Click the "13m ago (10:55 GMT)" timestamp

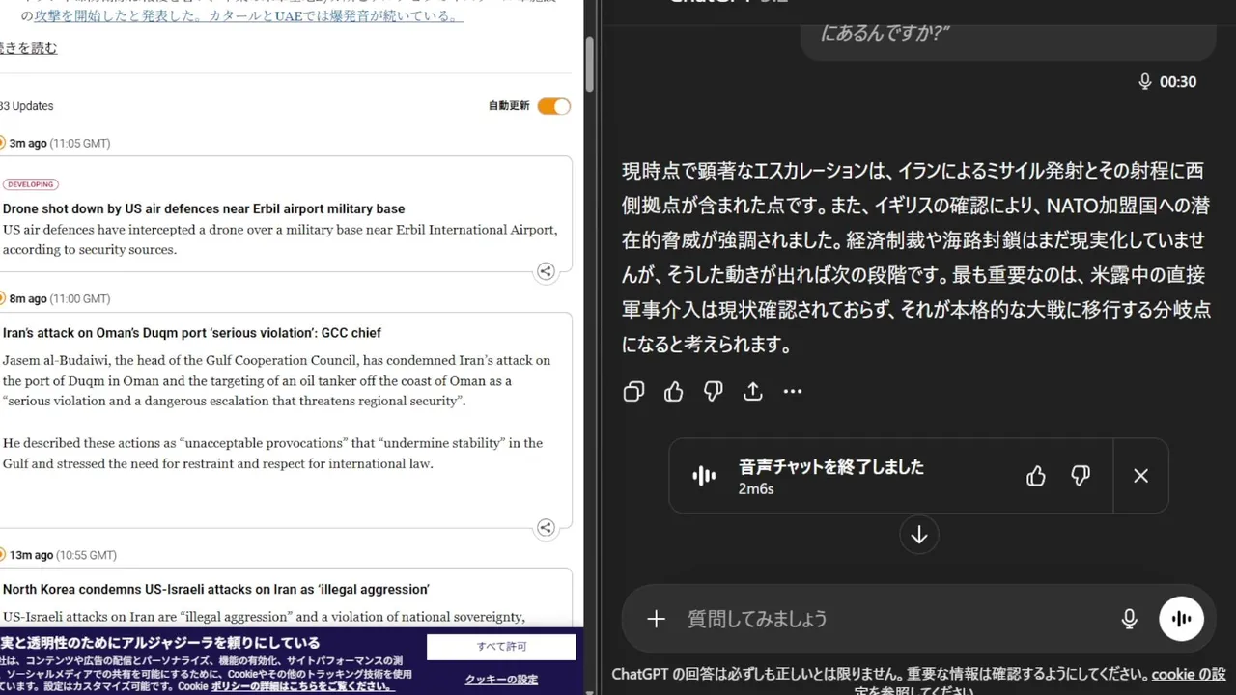click(63, 555)
